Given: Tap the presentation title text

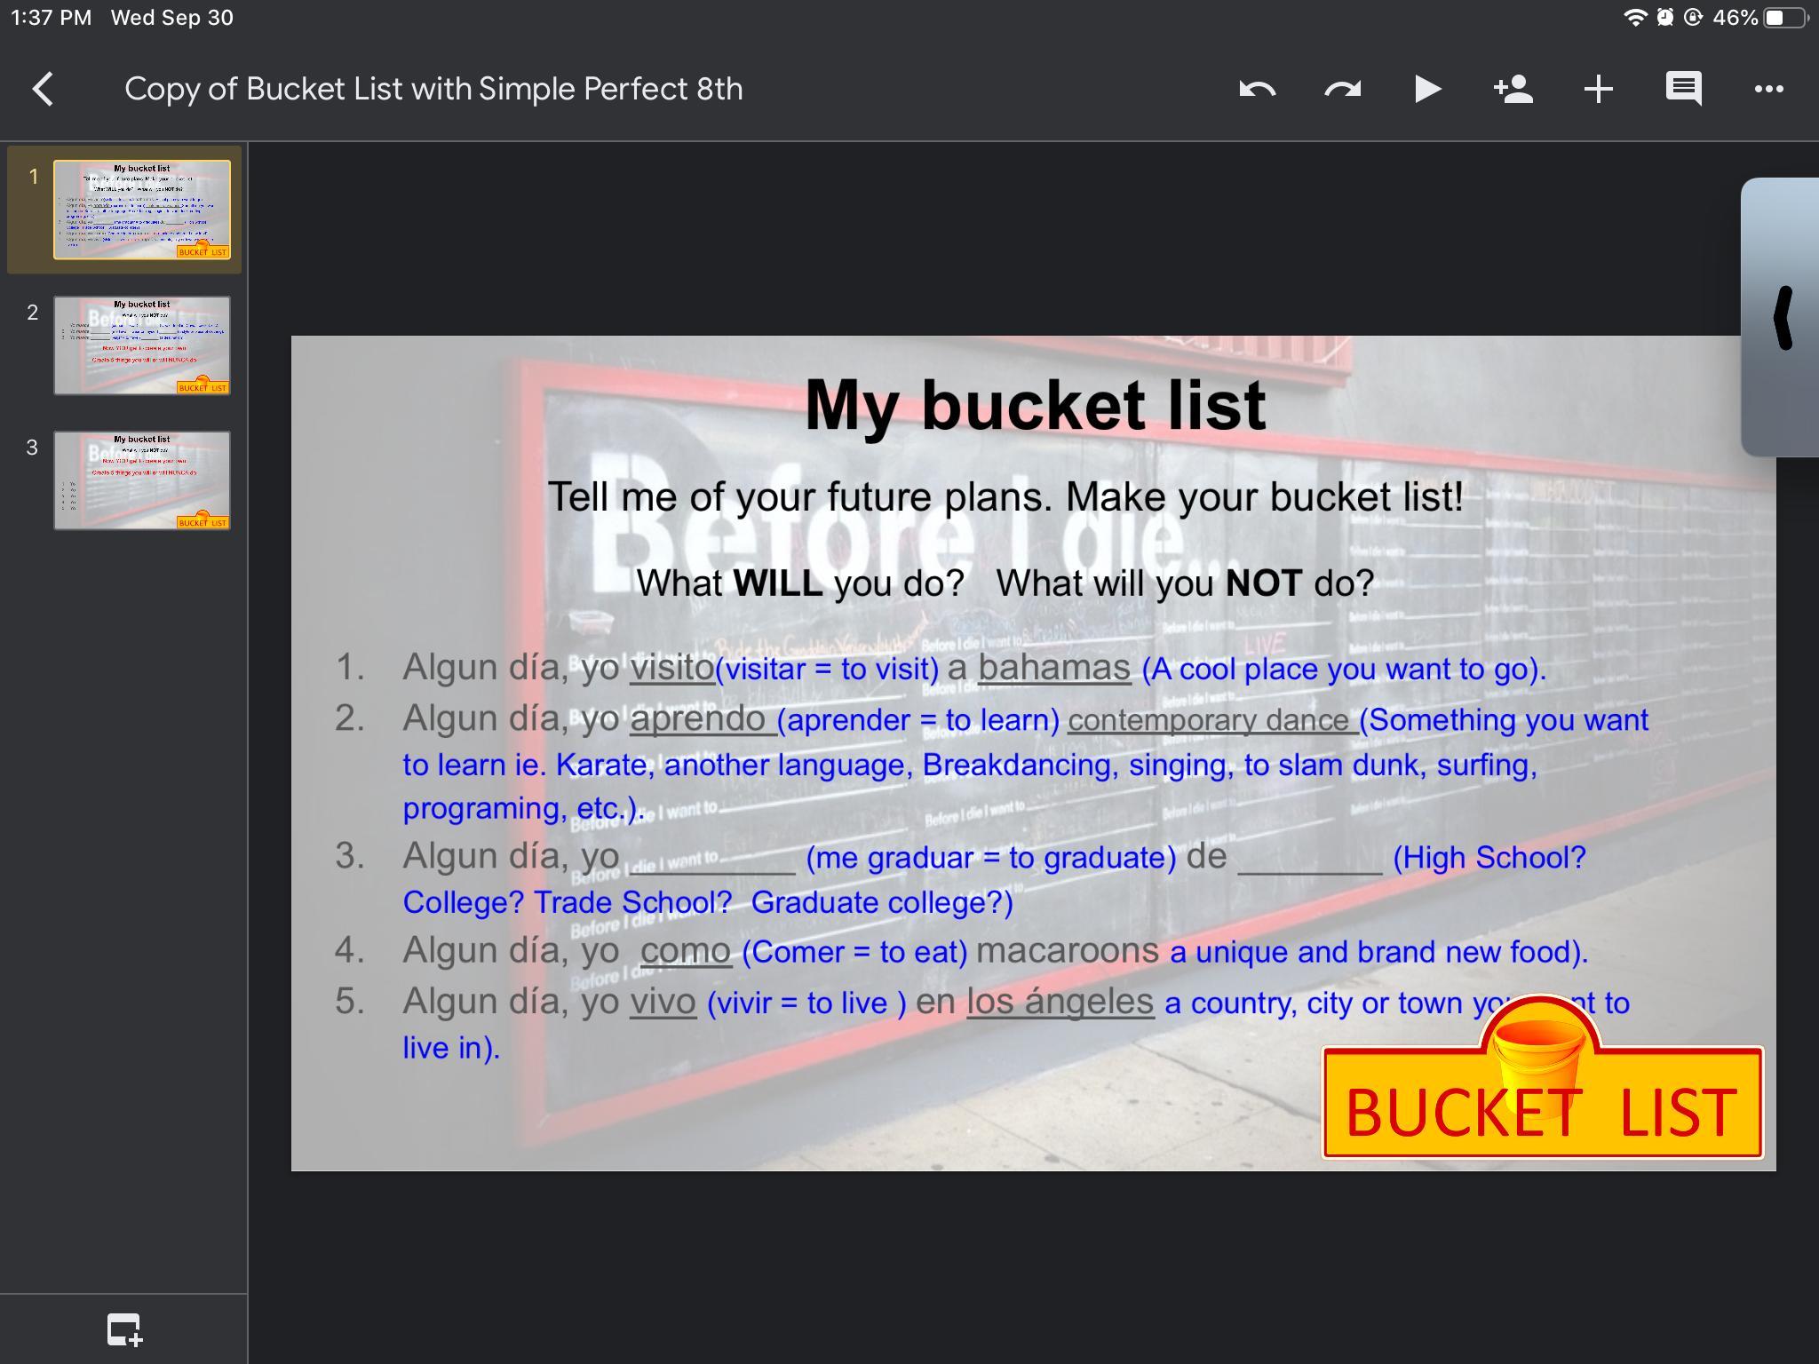Looking at the screenshot, I should coord(433,89).
